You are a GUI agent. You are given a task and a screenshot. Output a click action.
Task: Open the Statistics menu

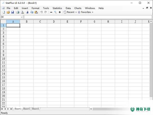click(57, 8)
